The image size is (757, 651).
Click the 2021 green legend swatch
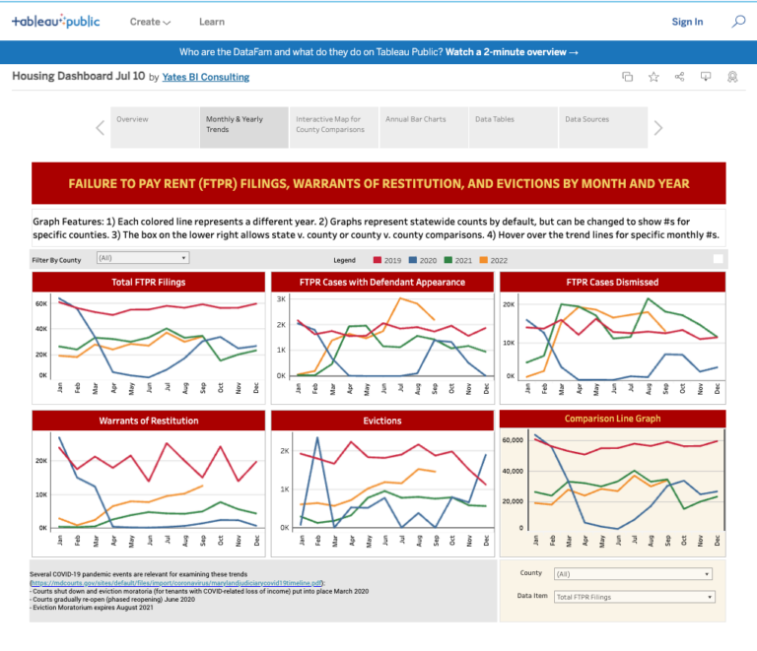coord(448,260)
